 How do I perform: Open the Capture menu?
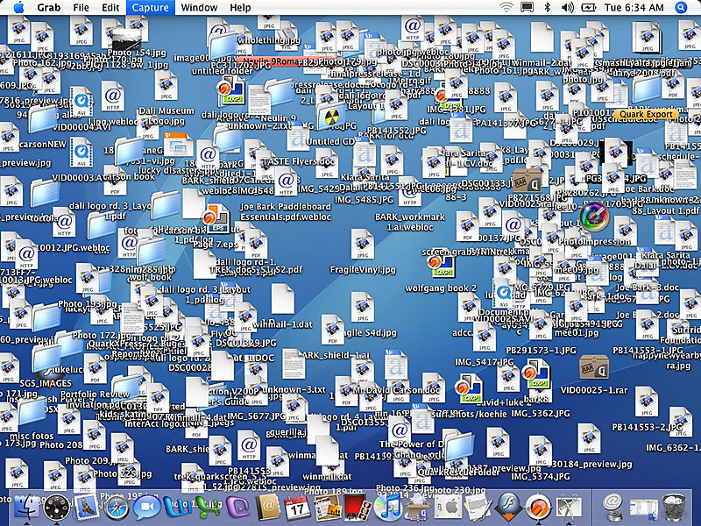pos(149,7)
